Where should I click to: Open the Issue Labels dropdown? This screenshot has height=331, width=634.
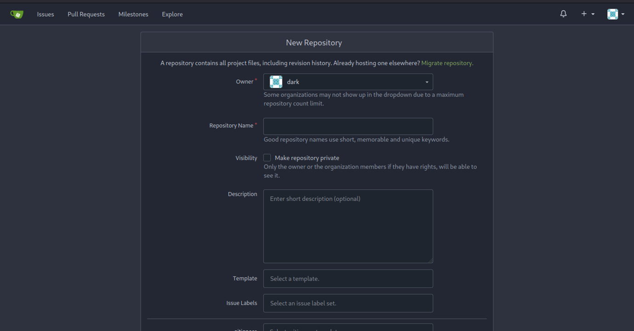coord(348,303)
